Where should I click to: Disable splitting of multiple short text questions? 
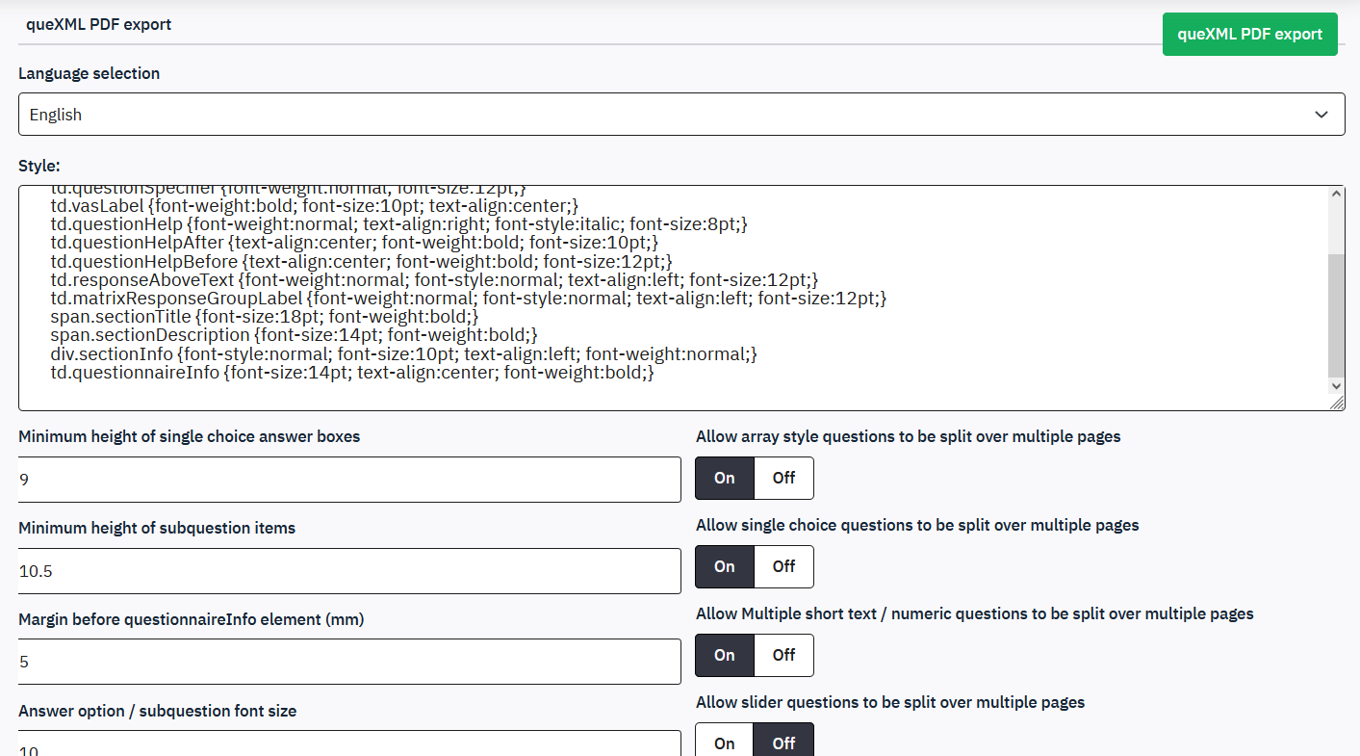(x=783, y=655)
